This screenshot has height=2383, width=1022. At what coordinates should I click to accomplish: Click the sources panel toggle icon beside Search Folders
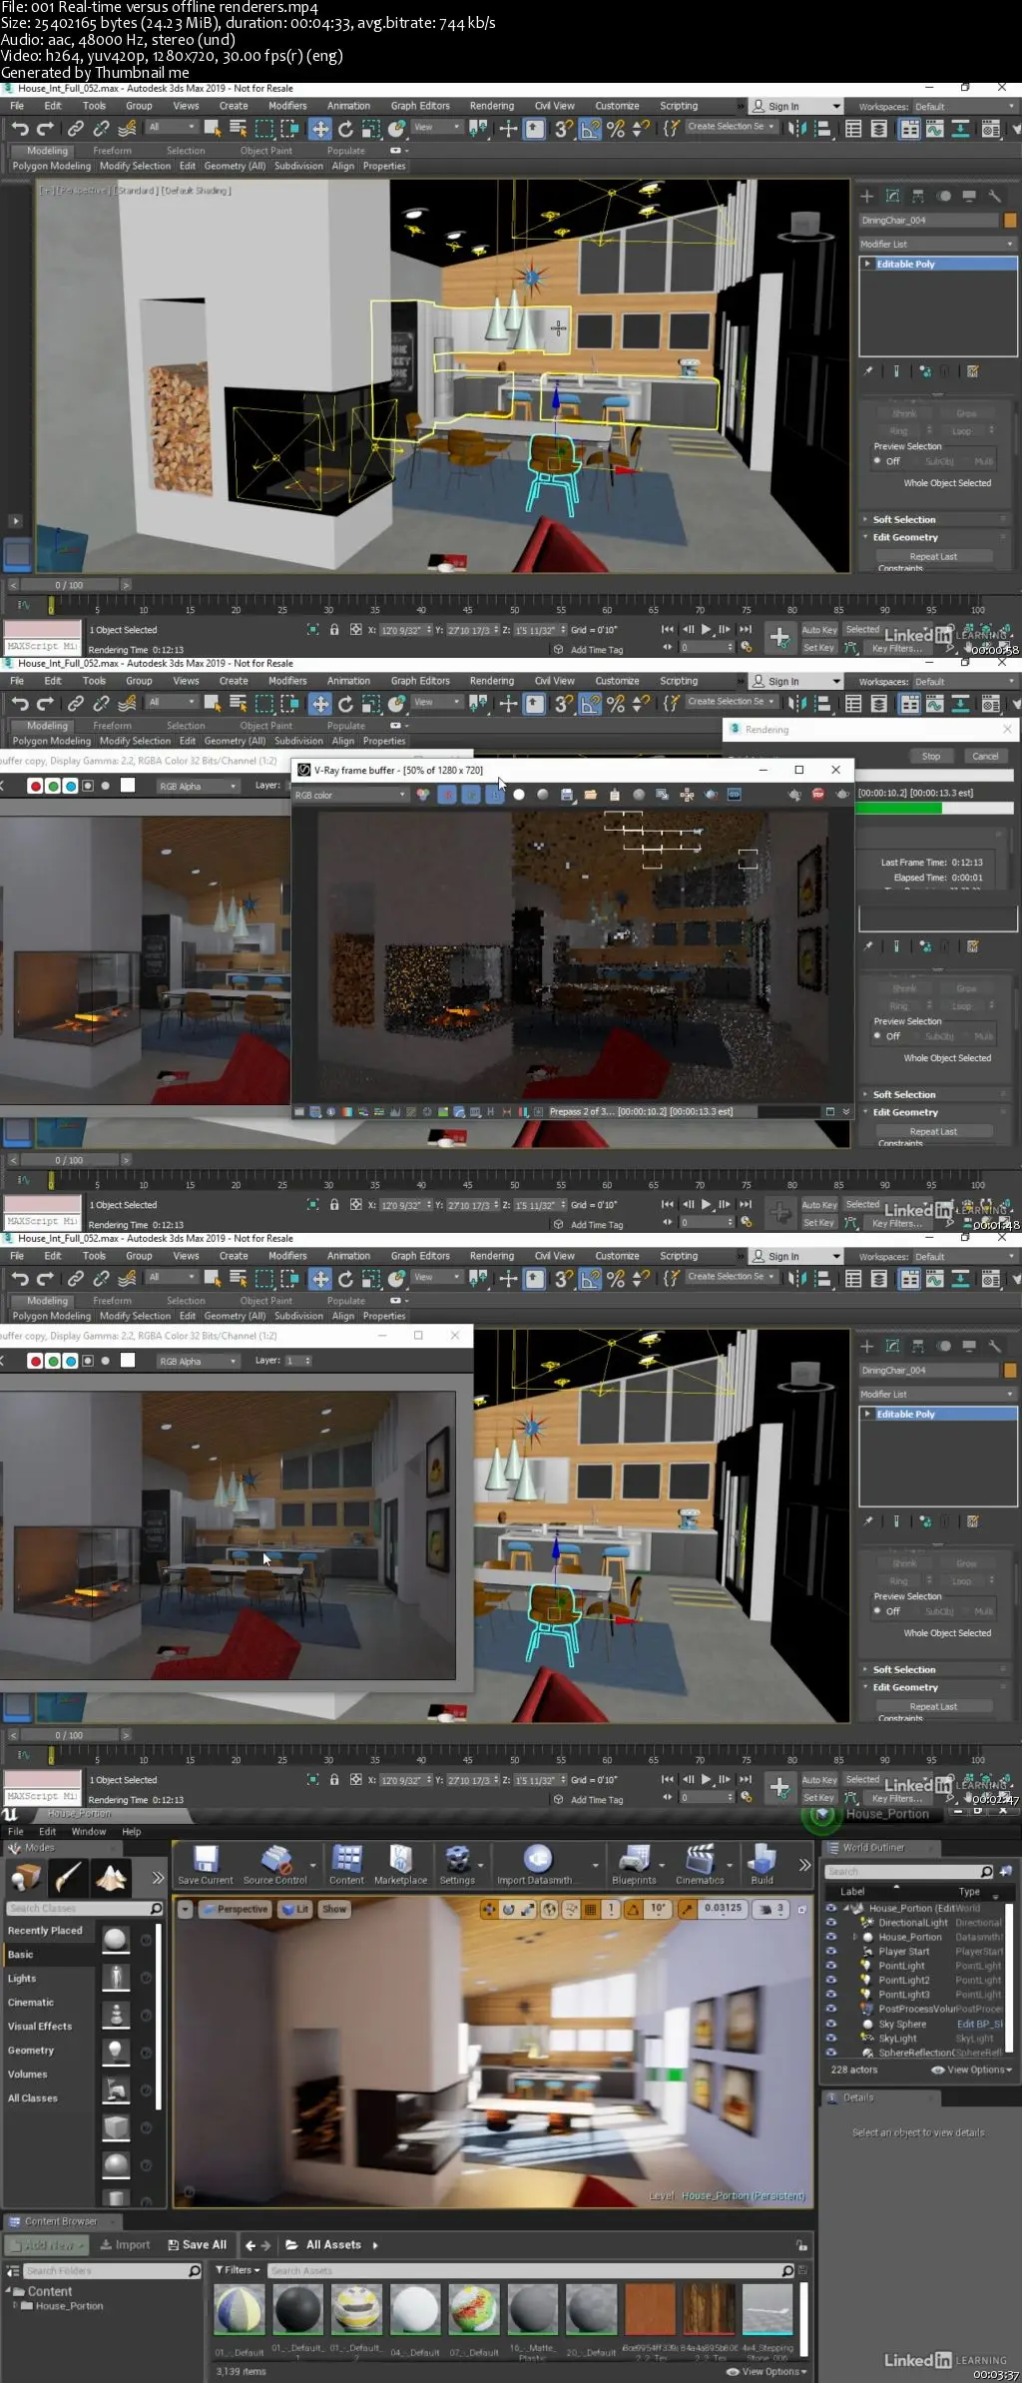pyautogui.click(x=12, y=2271)
